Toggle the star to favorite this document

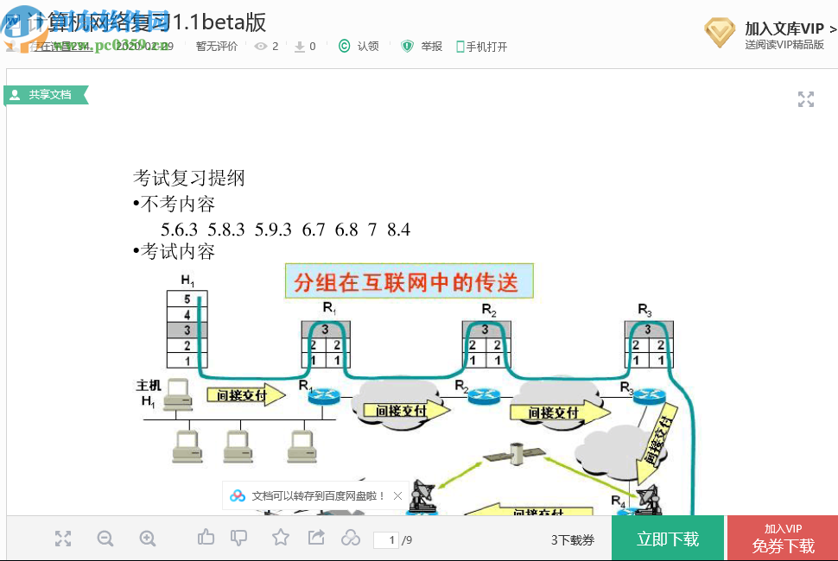[x=281, y=537]
